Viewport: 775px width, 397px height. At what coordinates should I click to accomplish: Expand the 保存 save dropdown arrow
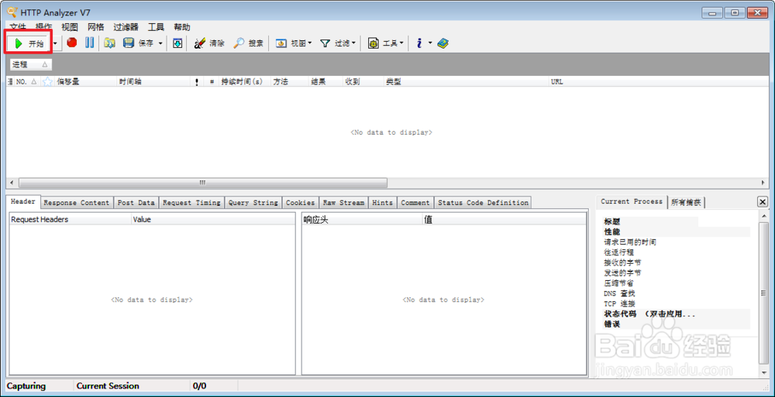(x=160, y=43)
